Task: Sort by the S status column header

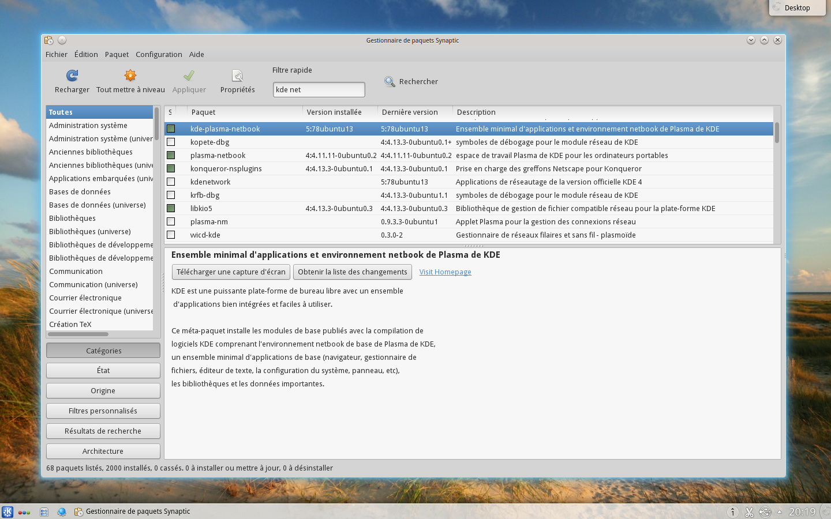Action: (x=170, y=112)
